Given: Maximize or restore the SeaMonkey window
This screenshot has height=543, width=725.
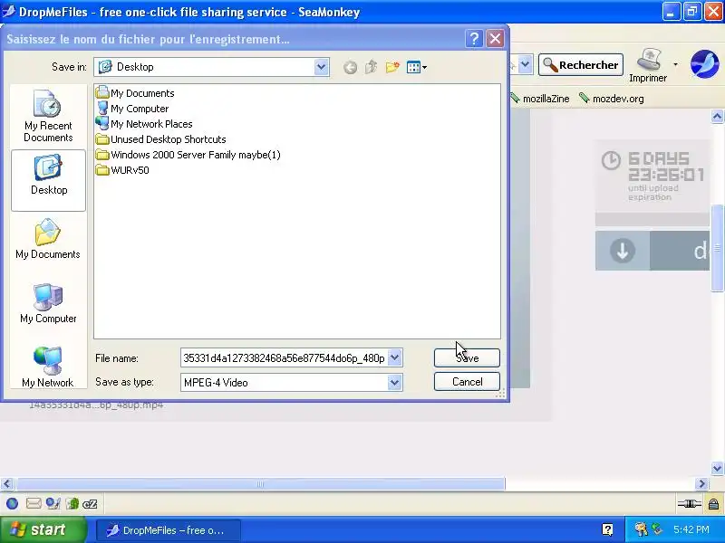Looking at the screenshot, I should point(692,12).
